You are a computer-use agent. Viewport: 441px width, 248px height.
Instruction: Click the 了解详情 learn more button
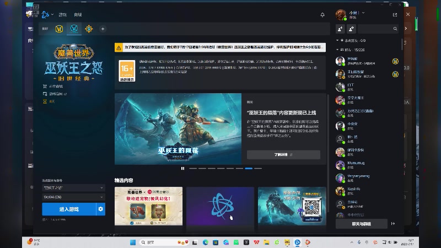click(283, 155)
